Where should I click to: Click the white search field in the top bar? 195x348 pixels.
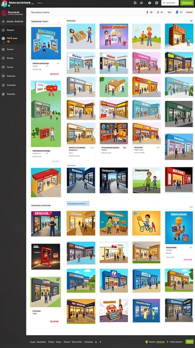tap(170, 3)
